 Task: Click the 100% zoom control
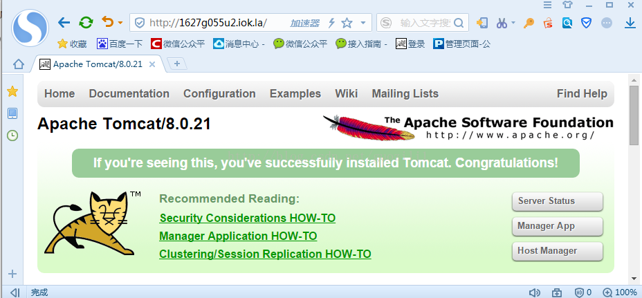[x=620, y=292]
